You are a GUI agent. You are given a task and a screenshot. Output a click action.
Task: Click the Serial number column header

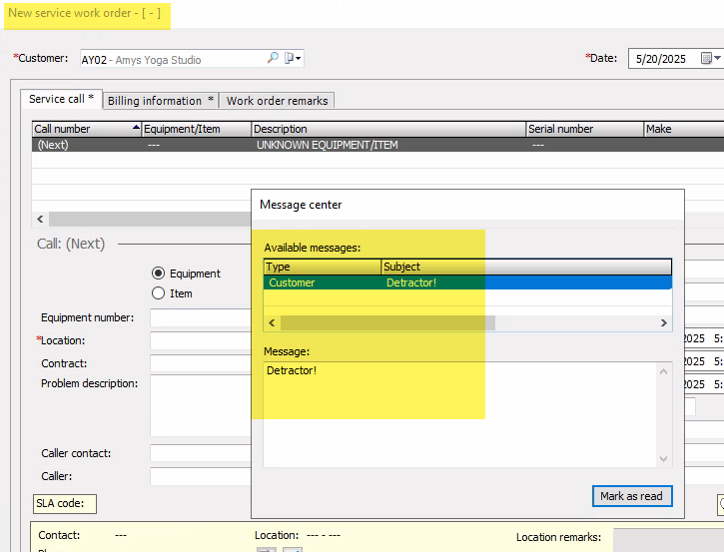point(585,129)
